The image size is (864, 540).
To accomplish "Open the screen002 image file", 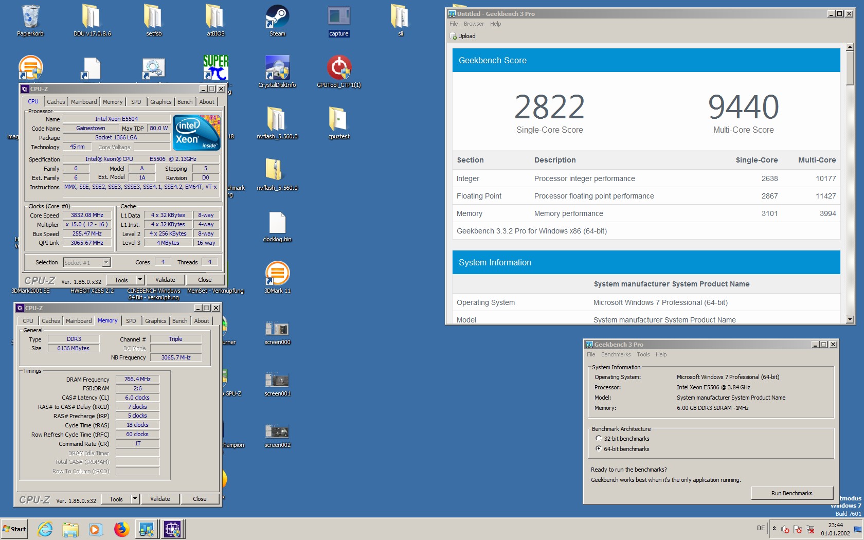I will point(277,435).
